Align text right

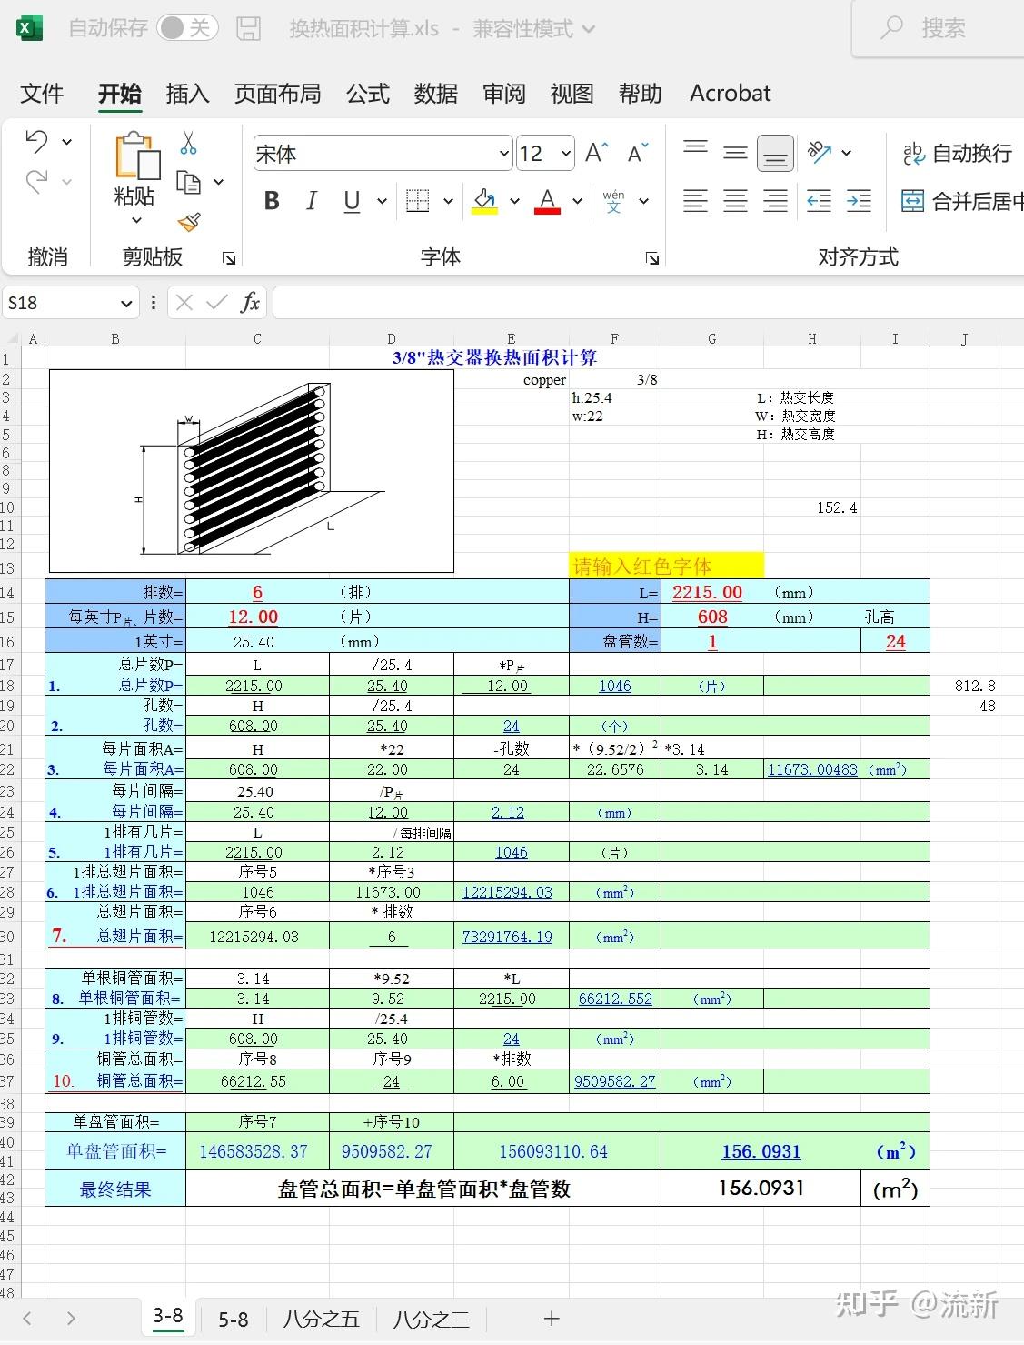pyautogui.click(x=776, y=201)
